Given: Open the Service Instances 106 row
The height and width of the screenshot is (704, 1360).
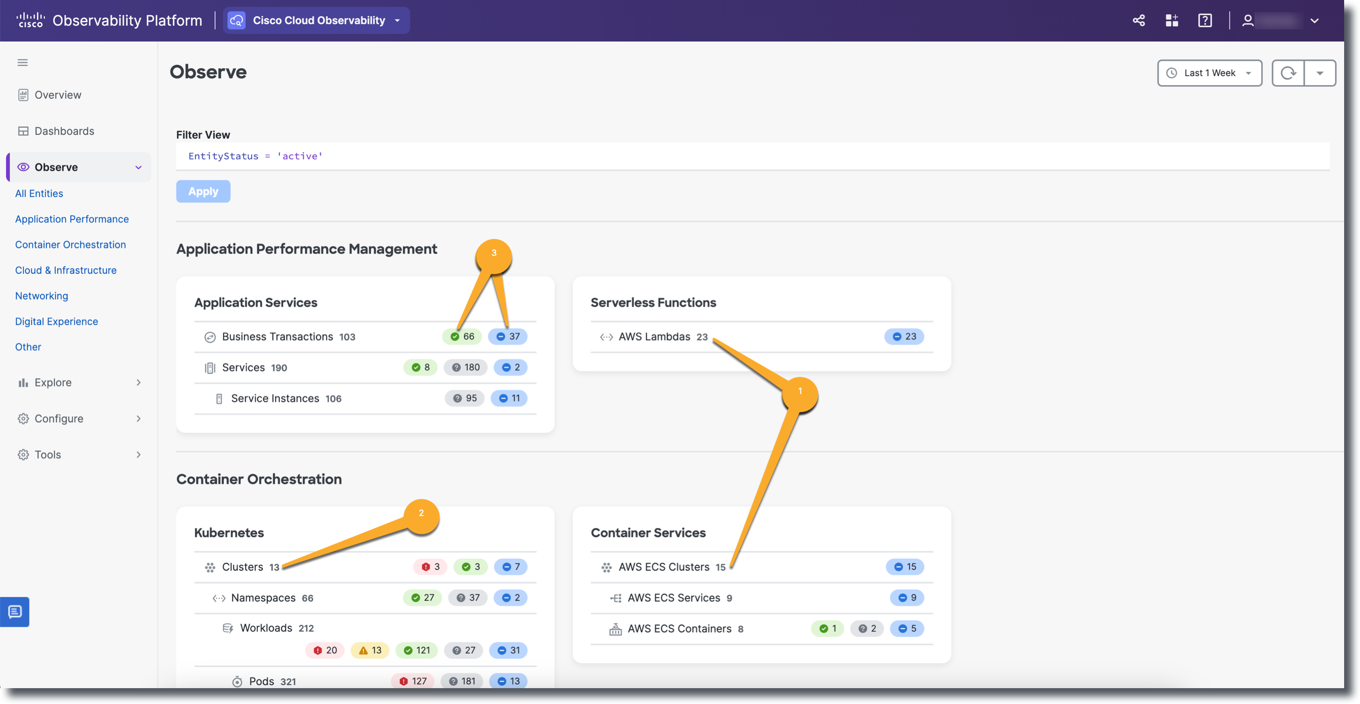Looking at the screenshot, I should tap(365, 399).
